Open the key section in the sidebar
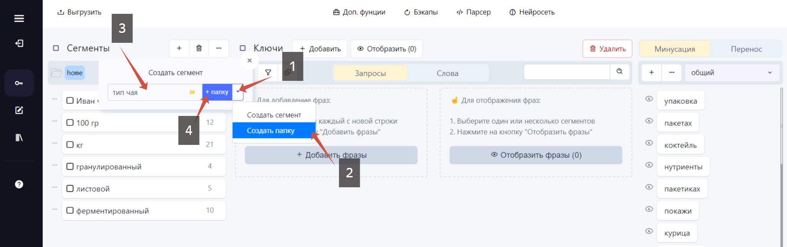This screenshot has height=247, width=787. (x=19, y=83)
